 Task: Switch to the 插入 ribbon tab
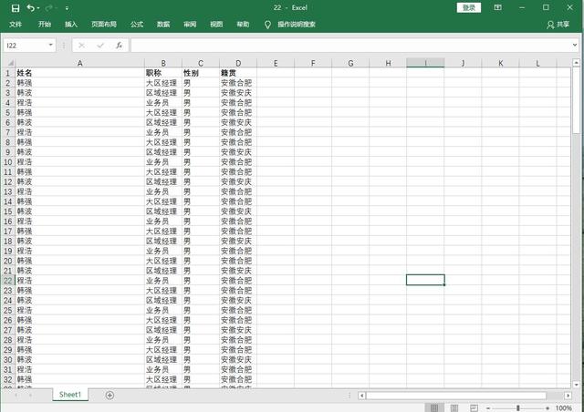coord(71,25)
